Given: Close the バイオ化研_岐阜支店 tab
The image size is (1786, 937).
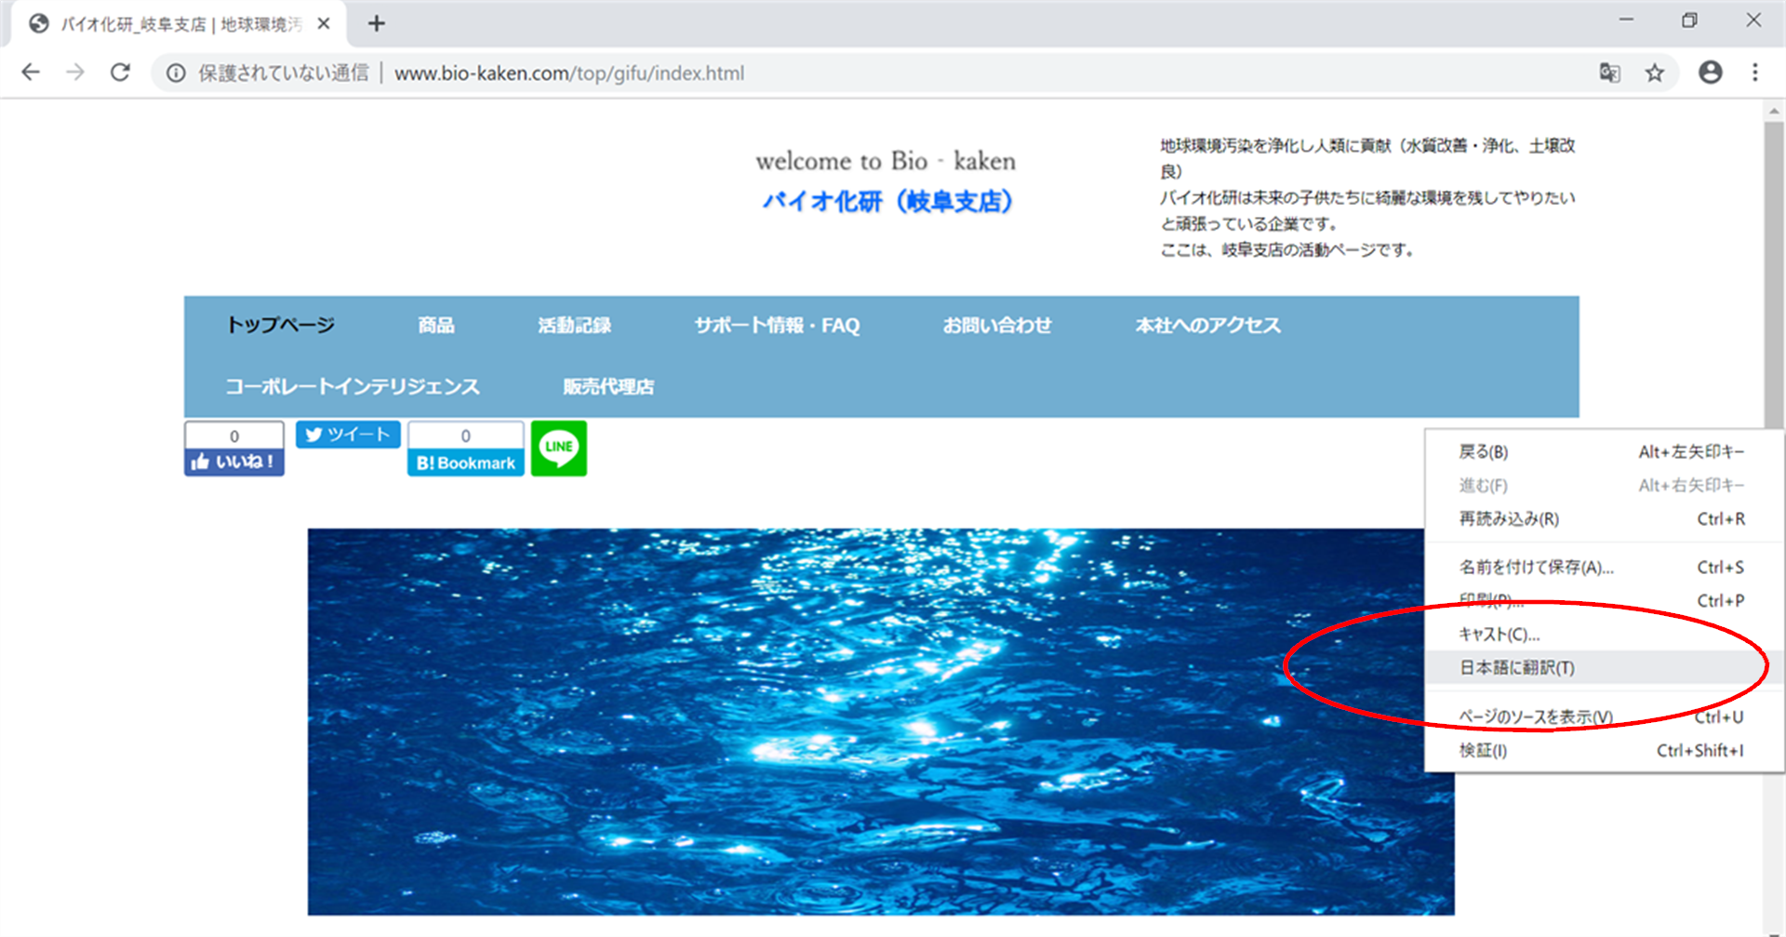Looking at the screenshot, I should 324,23.
